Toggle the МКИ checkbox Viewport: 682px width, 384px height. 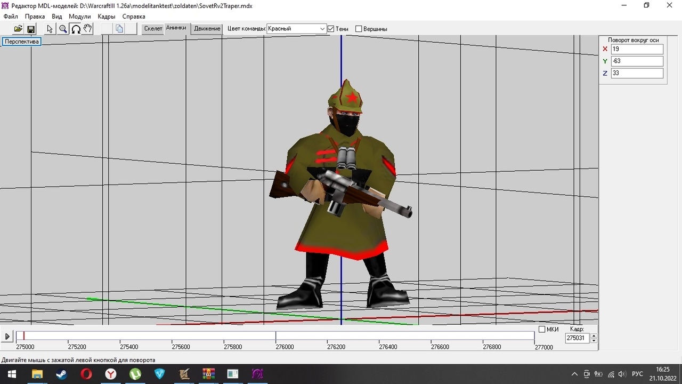pyautogui.click(x=542, y=330)
